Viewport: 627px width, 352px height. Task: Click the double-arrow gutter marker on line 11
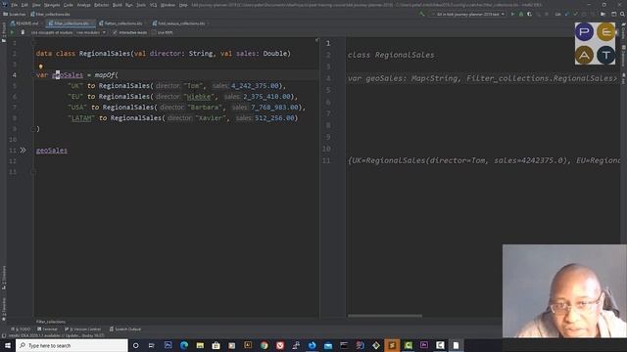[x=24, y=150]
